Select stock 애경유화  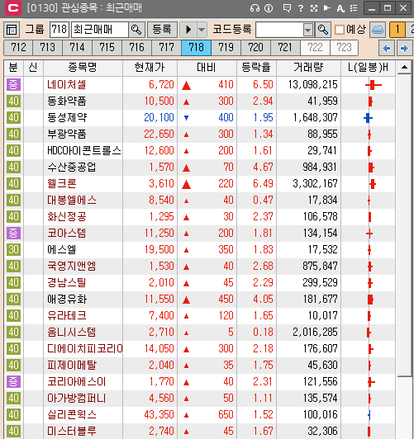67,299
